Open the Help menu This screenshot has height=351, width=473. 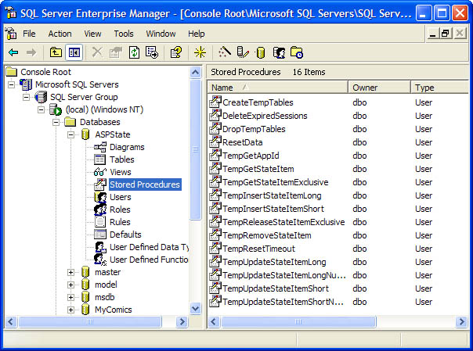pyautogui.click(x=197, y=34)
